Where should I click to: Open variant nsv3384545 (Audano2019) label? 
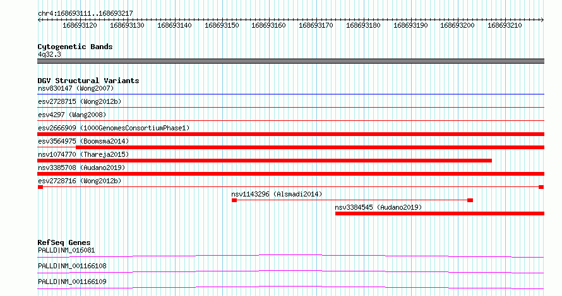(378, 207)
